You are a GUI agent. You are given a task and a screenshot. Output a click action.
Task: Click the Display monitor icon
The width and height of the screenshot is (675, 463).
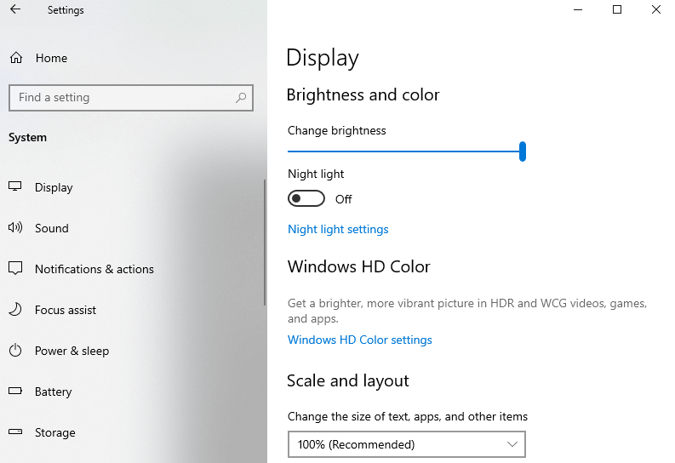coord(15,186)
